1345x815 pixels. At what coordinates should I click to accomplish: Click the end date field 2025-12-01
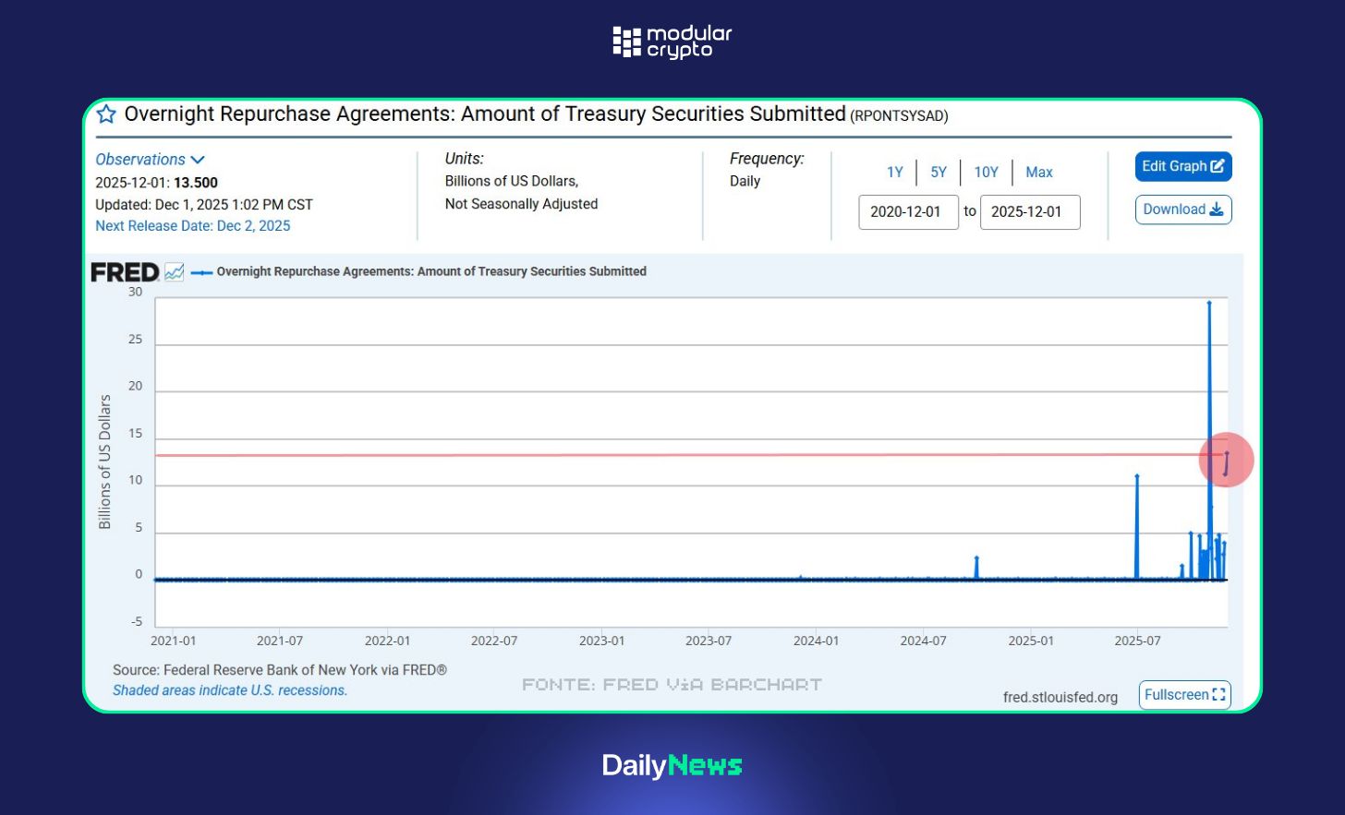(x=1029, y=212)
